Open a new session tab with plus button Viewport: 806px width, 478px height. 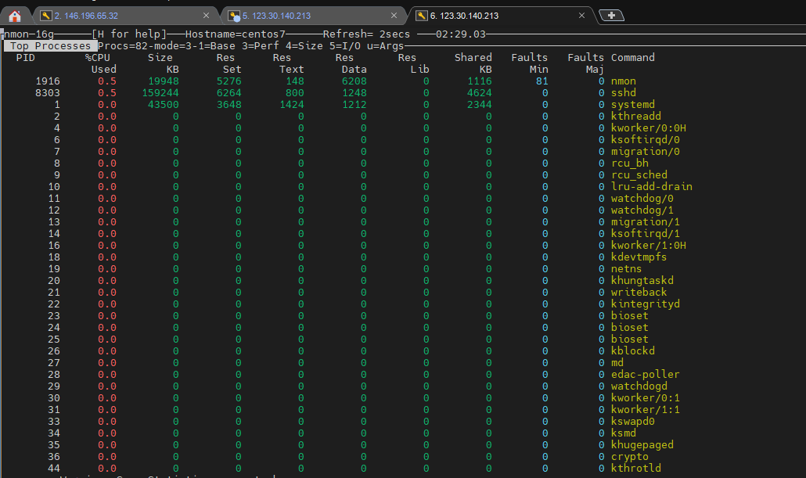(611, 16)
